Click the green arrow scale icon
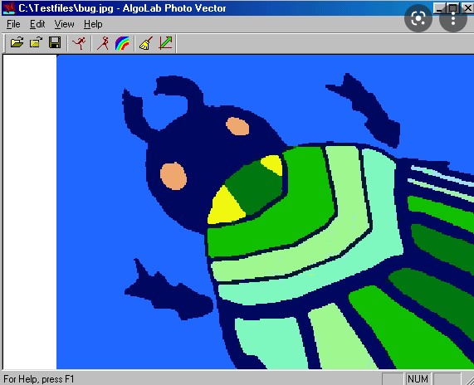The width and height of the screenshot is (474, 385). pyautogui.click(x=165, y=43)
